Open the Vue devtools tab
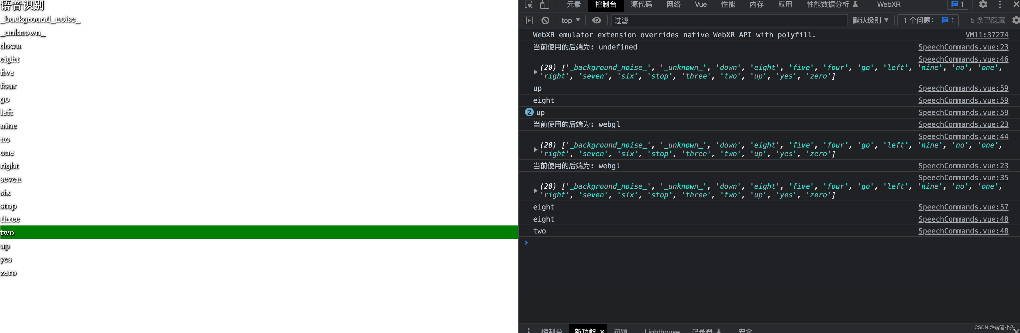This screenshot has width=1020, height=333. 701,5
